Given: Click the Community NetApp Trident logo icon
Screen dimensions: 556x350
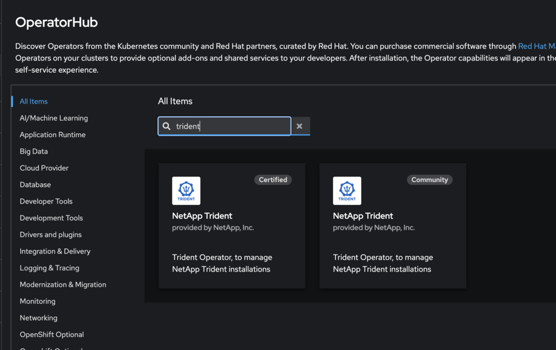Looking at the screenshot, I should point(347,191).
